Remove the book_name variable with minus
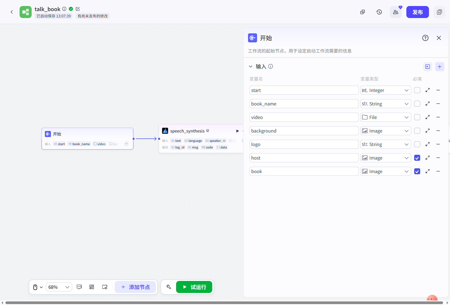 coord(438,104)
